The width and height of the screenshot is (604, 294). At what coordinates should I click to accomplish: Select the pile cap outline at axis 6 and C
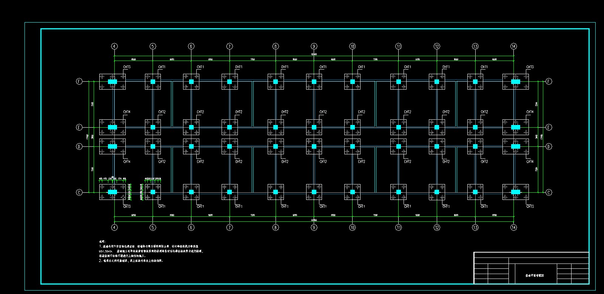click(191, 192)
